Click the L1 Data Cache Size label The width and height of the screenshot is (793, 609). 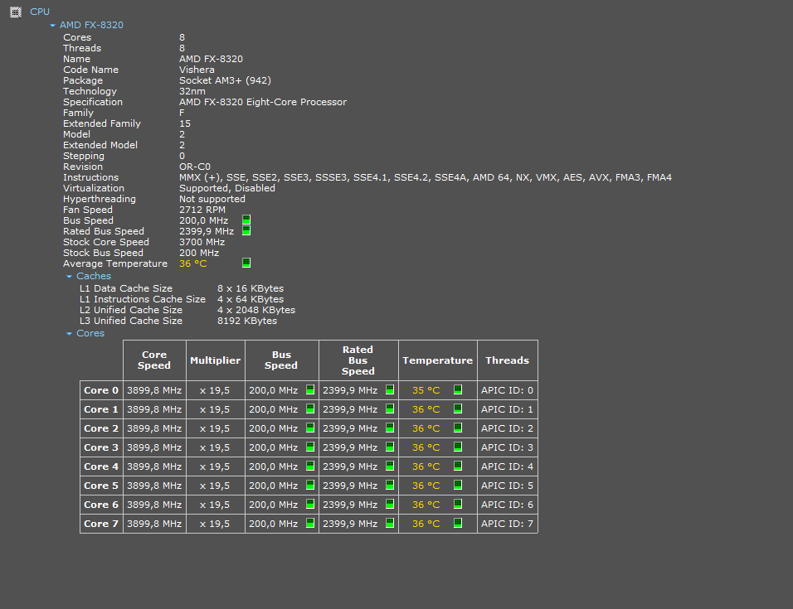click(126, 288)
